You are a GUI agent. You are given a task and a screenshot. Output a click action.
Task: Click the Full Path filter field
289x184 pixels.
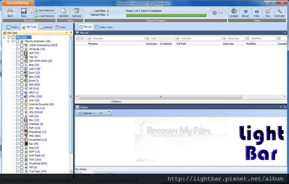pyautogui.click(x=198, y=38)
